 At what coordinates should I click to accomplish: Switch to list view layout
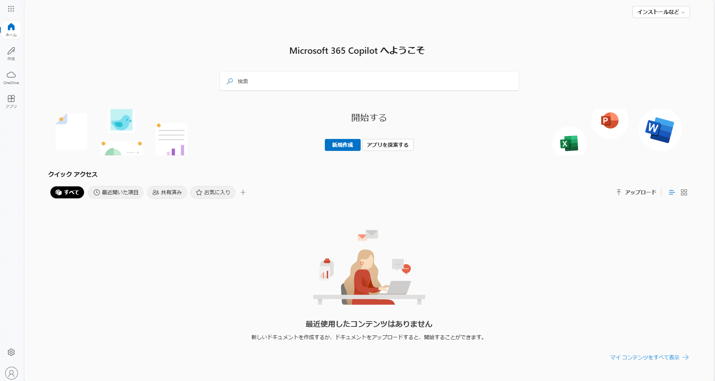point(672,192)
